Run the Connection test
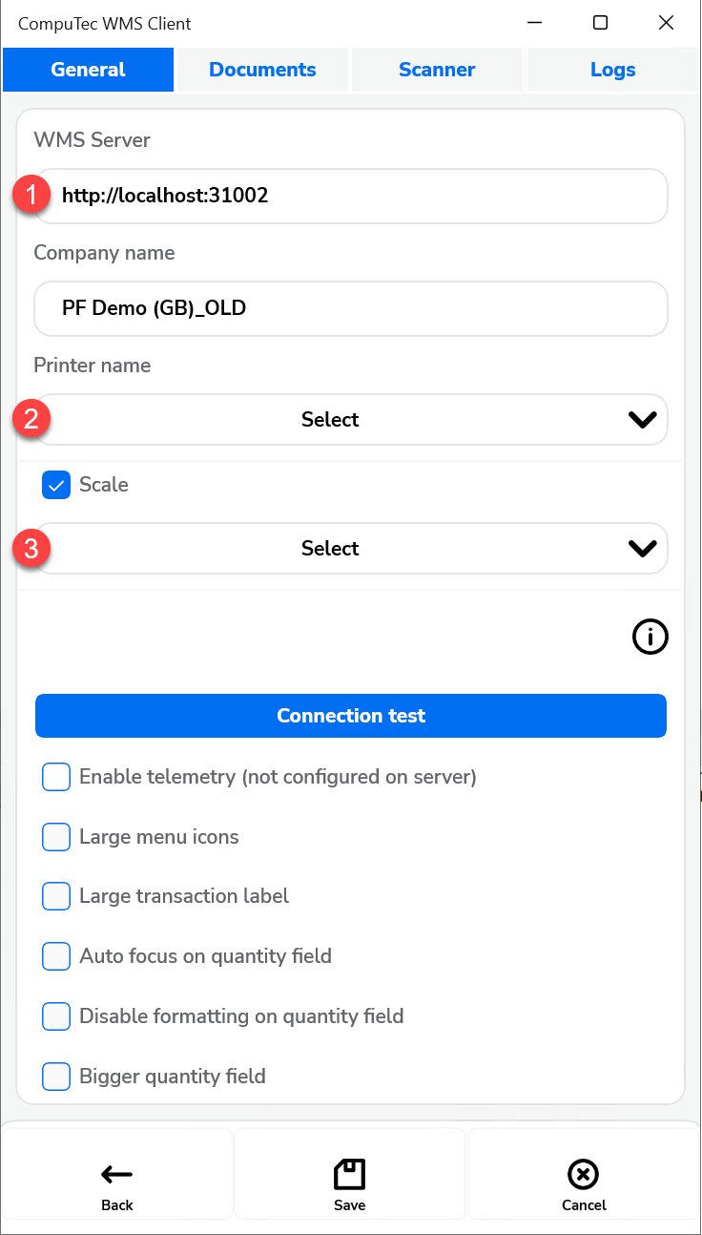 point(350,716)
